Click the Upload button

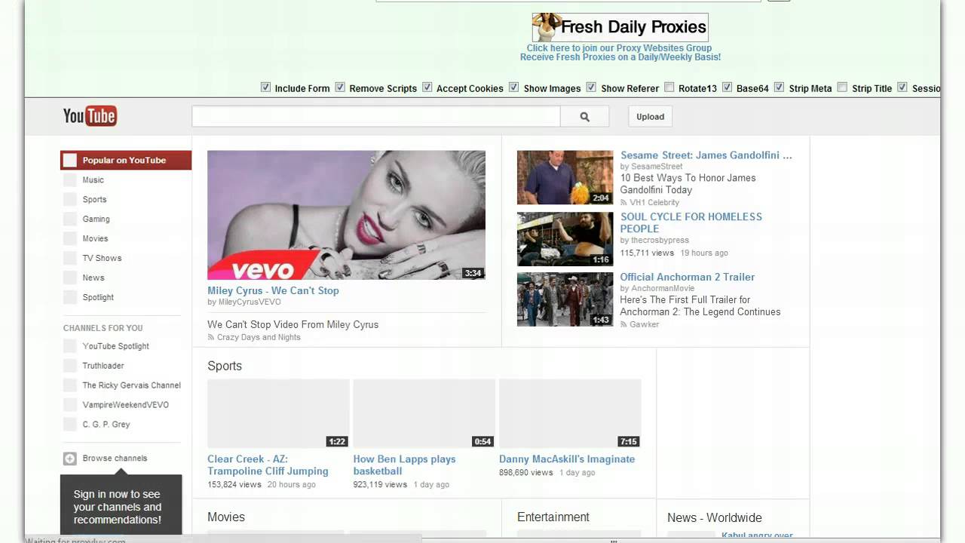(x=650, y=117)
